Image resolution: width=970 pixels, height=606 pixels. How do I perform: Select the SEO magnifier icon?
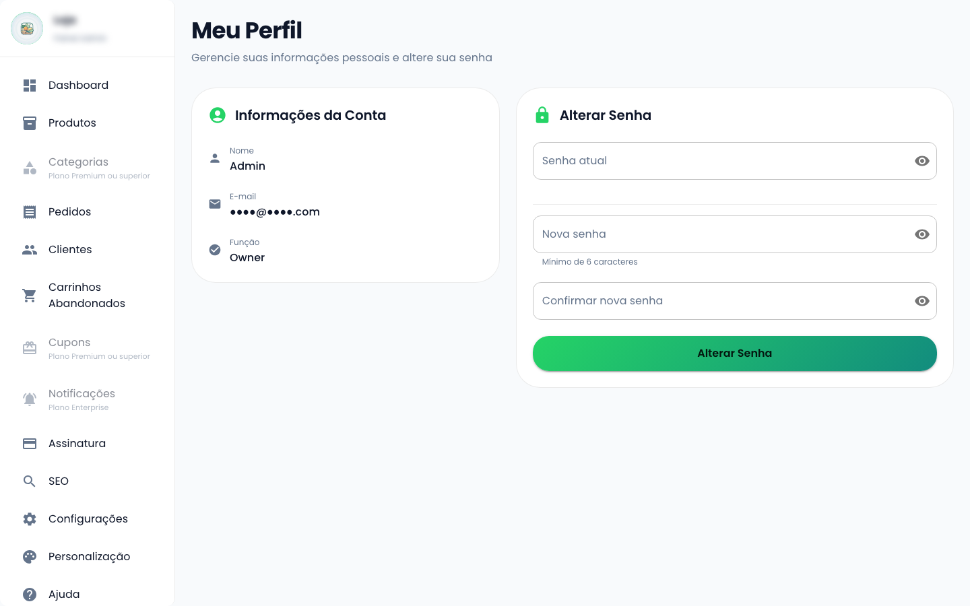tap(29, 481)
